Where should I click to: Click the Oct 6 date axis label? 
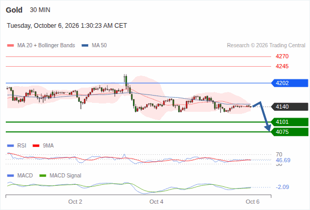253,202
